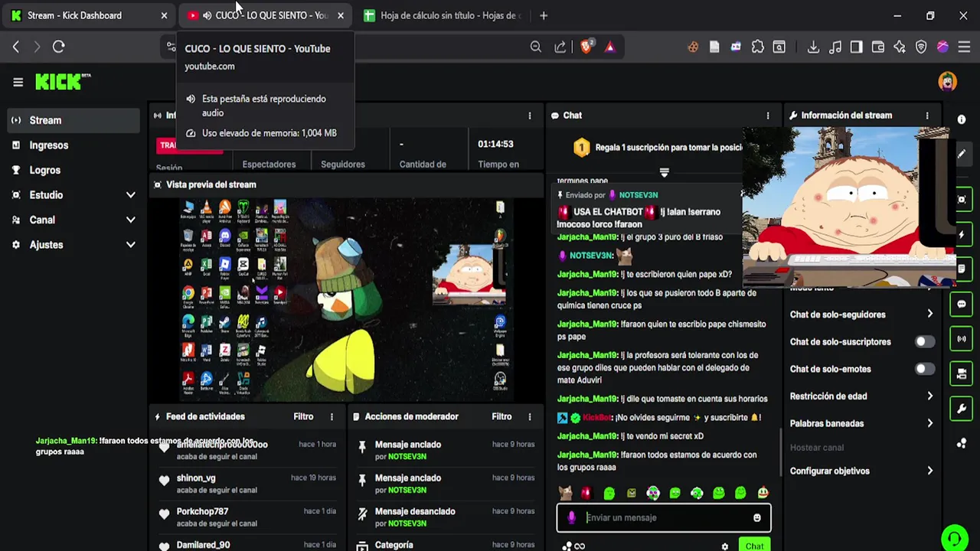This screenshot has height=551, width=980.
Task: Open Filtro in Feed de actividades
Action: coord(303,417)
